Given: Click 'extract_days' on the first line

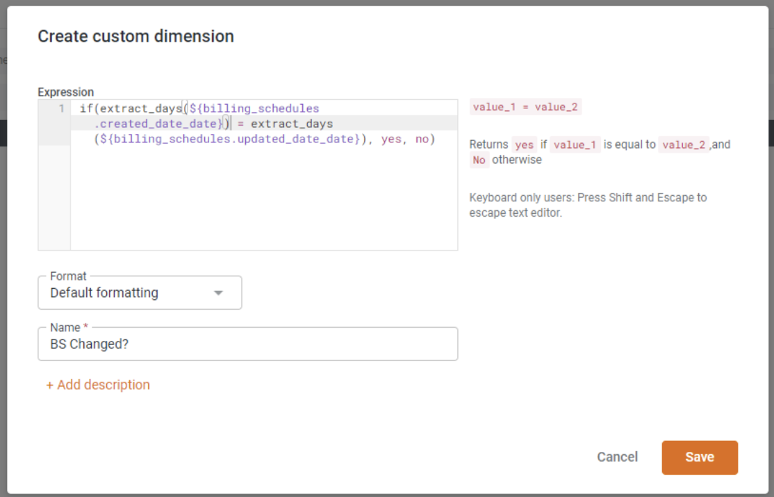Looking at the screenshot, I should pos(141,108).
